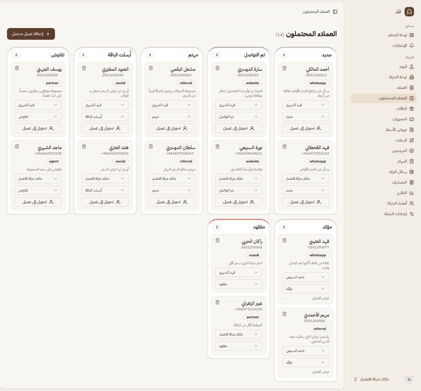Open the الرحلات trips section
This screenshot has height=391, width=421.
click(384, 140)
